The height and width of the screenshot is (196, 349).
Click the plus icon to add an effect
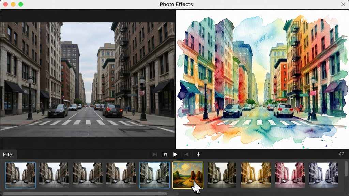[199, 154]
